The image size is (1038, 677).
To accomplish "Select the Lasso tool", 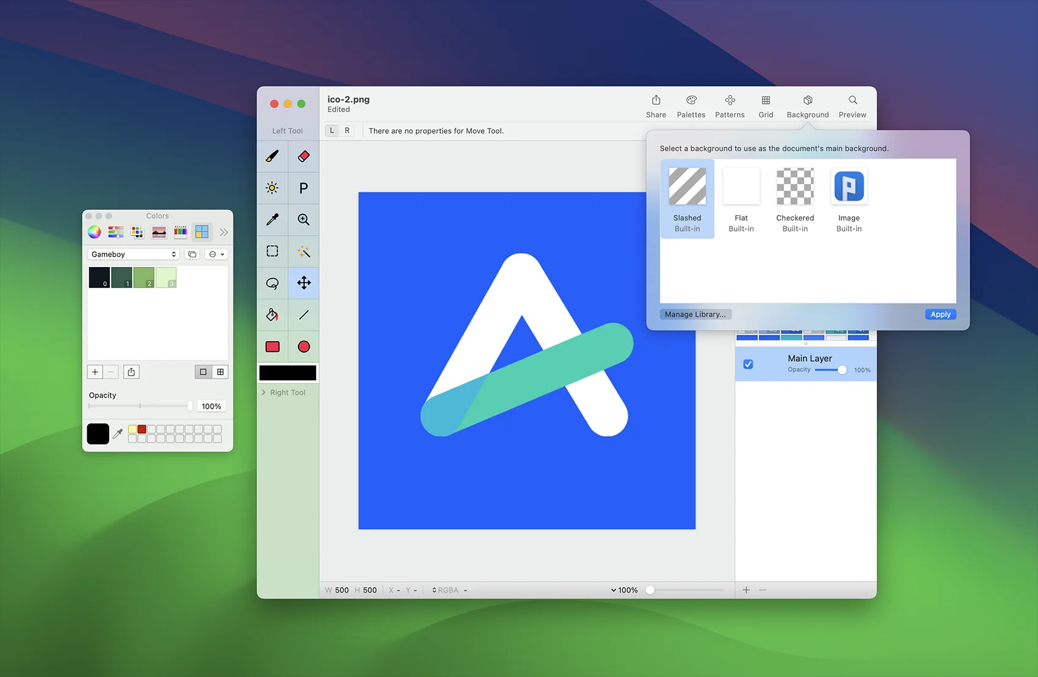I will pyautogui.click(x=272, y=283).
